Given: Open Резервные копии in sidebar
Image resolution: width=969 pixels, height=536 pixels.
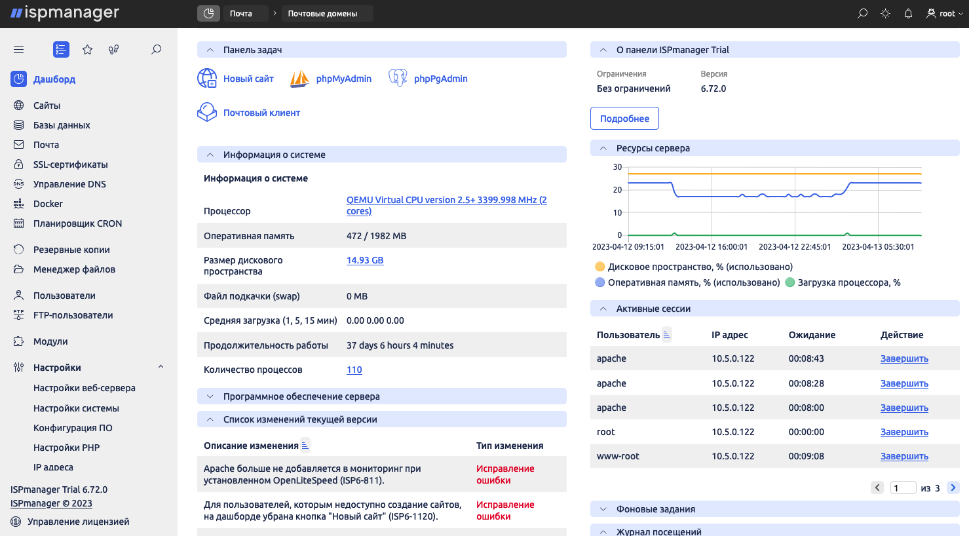Looking at the screenshot, I should [71, 250].
